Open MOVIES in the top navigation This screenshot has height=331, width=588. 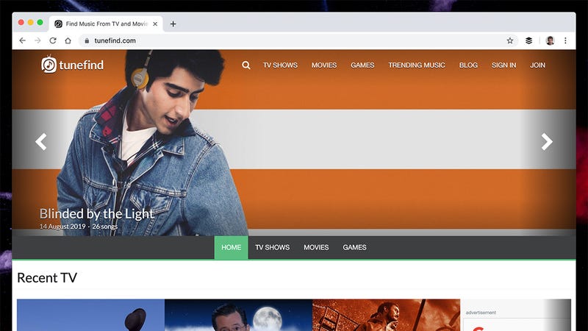click(x=324, y=65)
